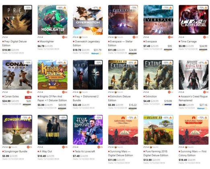The width and height of the screenshot is (210, 169).
Task: Open Assassin's Creed Rogue Remastered title link
Action: pos(193,98)
